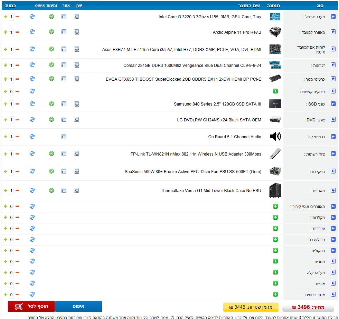Decrease the quantity of LG DVD±RW burner
The image size is (339, 319).
[x=17, y=120]
